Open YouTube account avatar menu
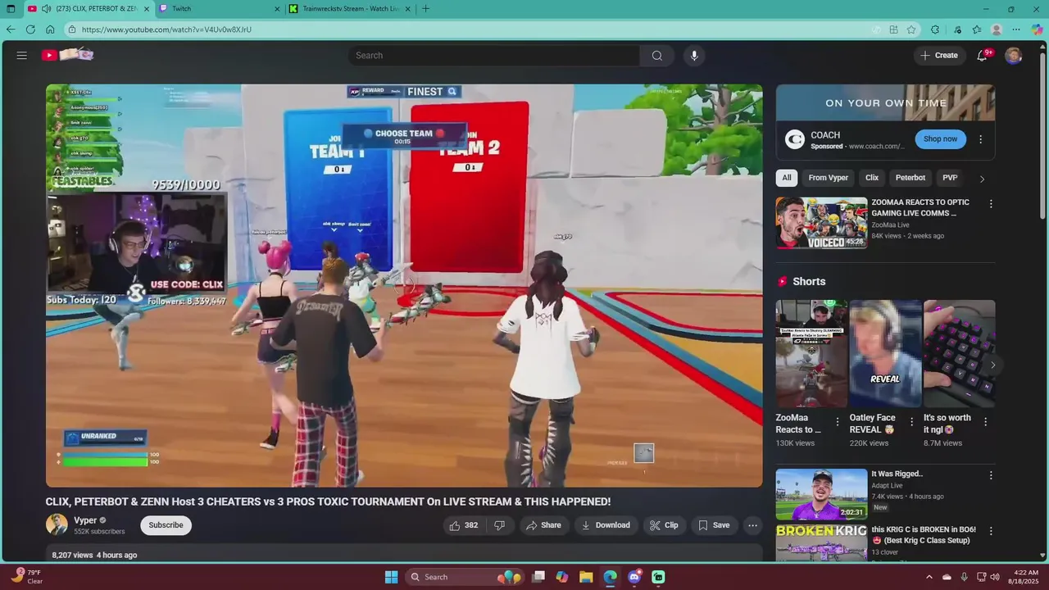The width and height of the screenshot is (1049, 590). [1014, 56]
